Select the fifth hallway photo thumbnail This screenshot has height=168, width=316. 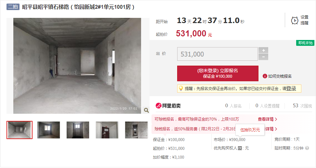(136, 130)
